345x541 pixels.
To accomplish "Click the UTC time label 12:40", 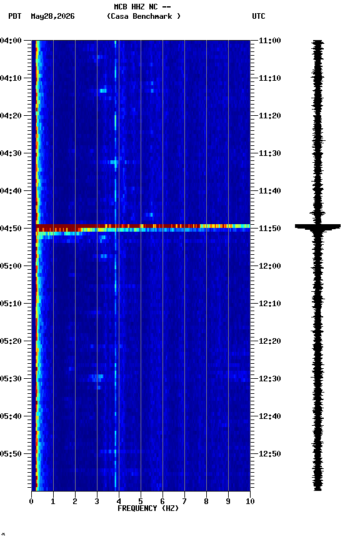I will (x=270, y=416).
